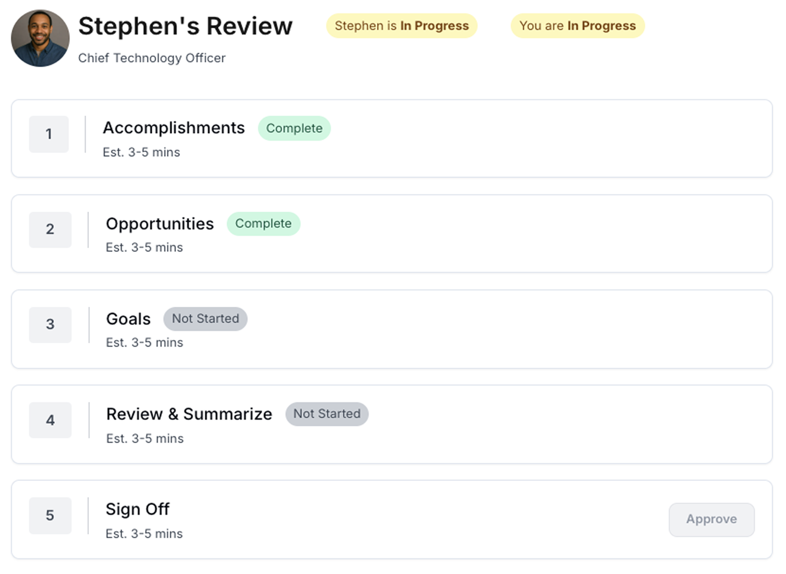Open the Goals review step
Image resolution: width=786 pixels, height=574 pixels.
128,319
